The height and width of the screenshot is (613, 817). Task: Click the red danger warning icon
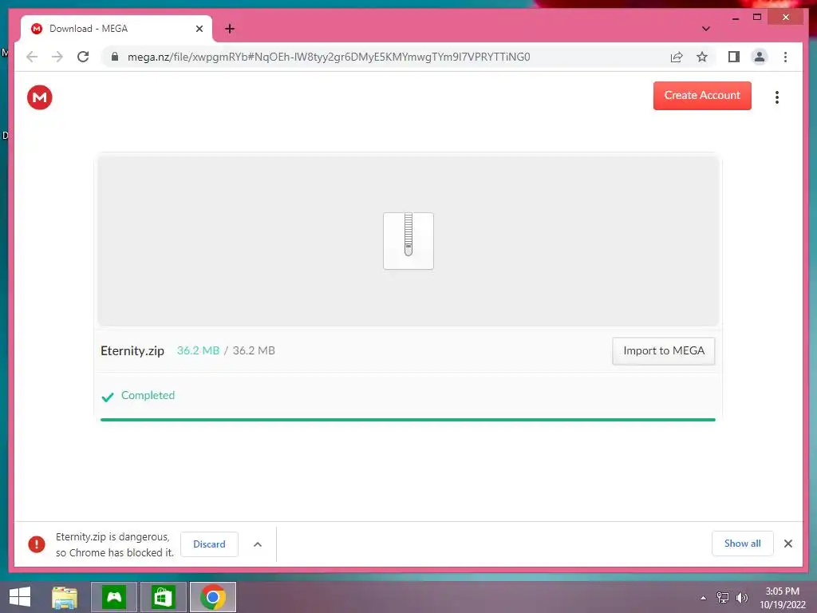37,544
